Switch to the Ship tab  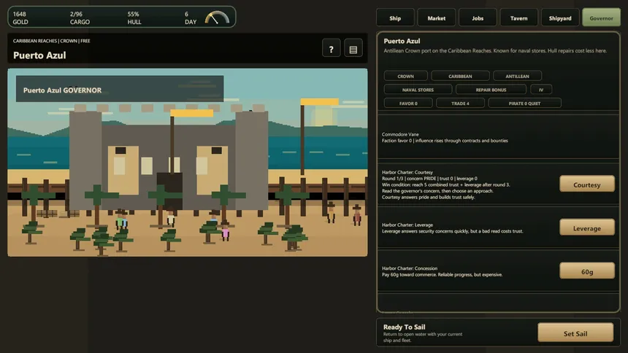point(395,18)
